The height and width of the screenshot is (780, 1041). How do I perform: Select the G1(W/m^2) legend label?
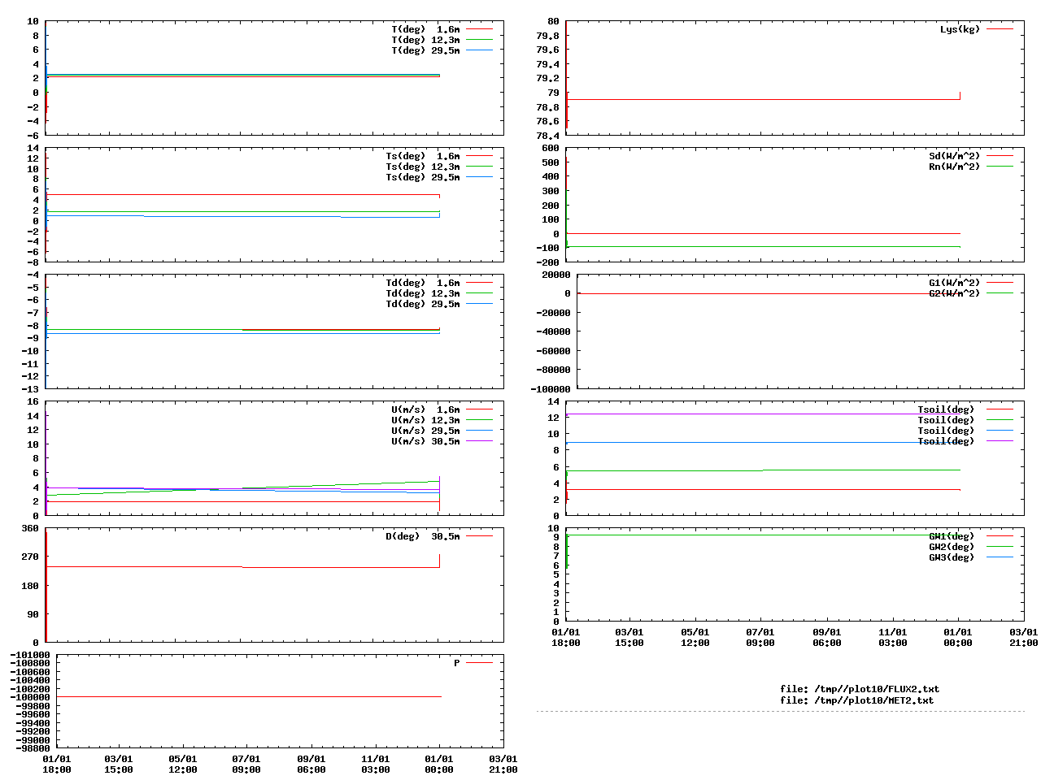coord(955,283)
